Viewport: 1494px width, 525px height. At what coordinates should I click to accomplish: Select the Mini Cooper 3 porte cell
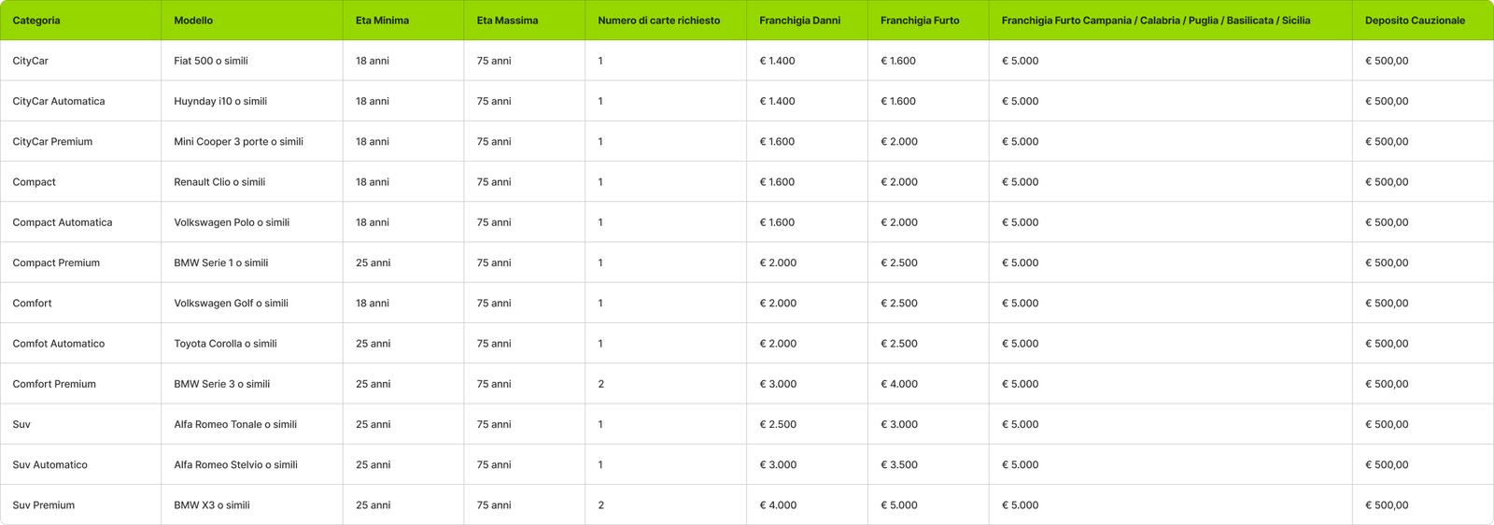(x=238, y=142)
